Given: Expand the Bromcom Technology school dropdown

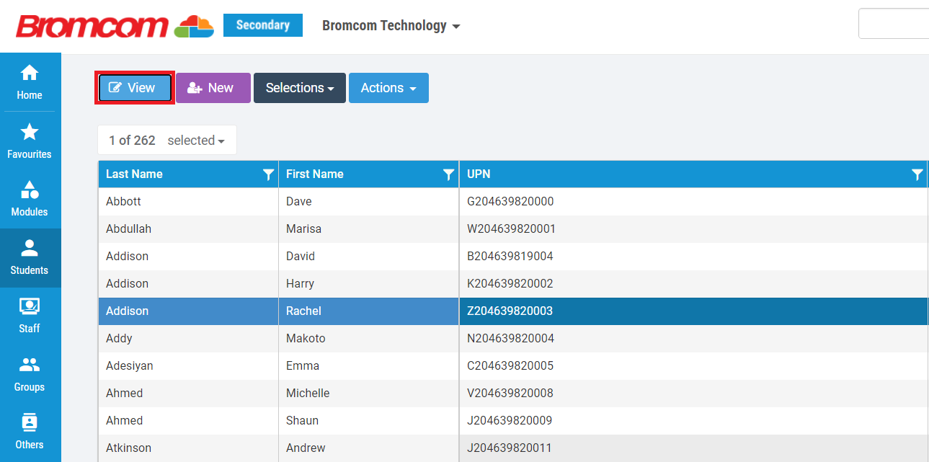Looking at the screenshot, I should [x=391, y=26].
